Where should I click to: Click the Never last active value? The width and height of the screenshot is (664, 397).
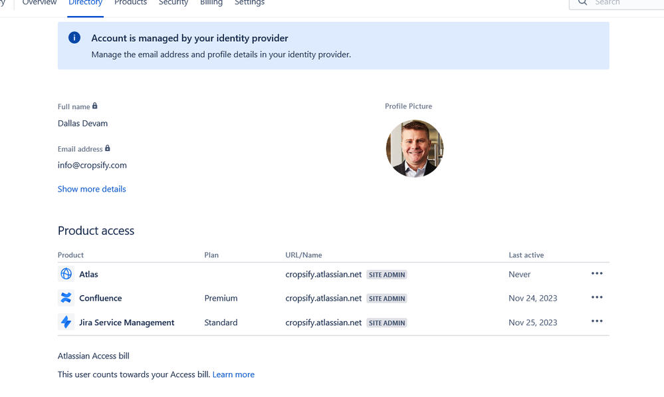tap(520, 274)
